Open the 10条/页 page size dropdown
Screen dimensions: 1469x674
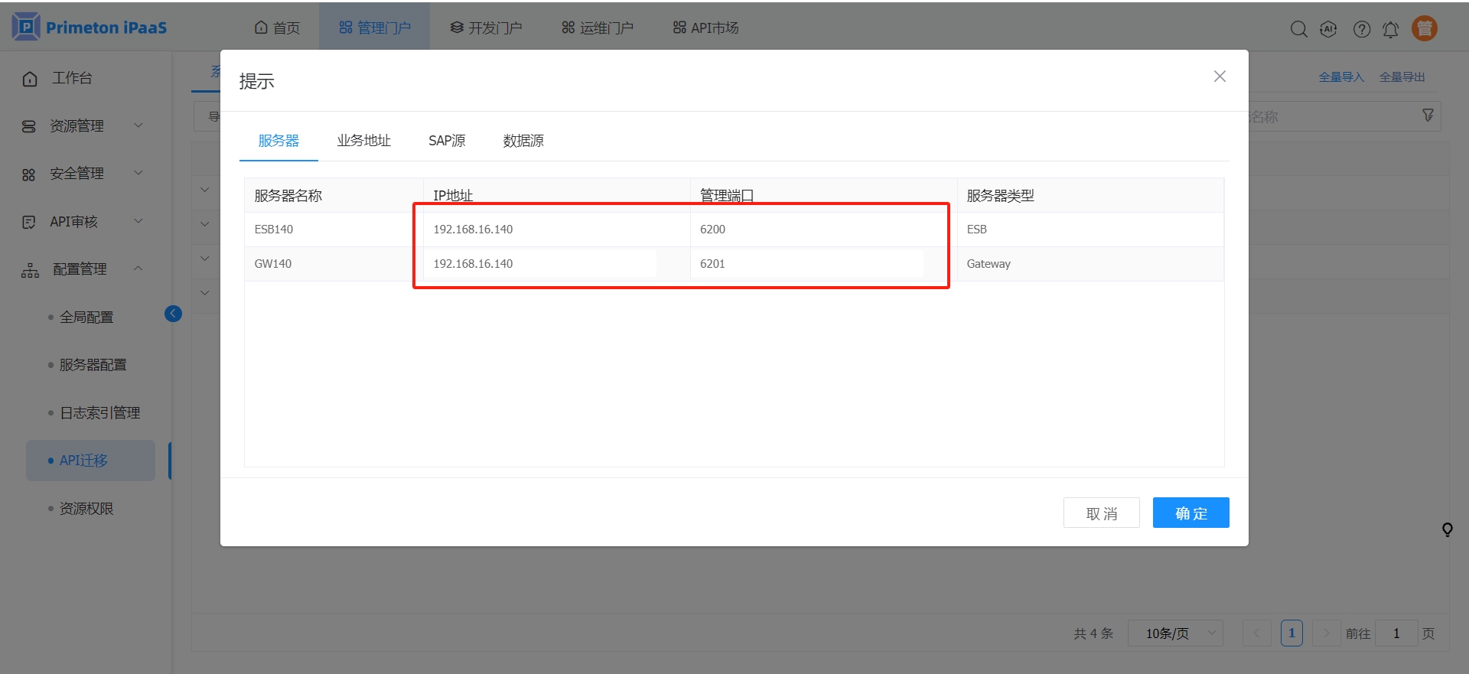pos(1175,633)
